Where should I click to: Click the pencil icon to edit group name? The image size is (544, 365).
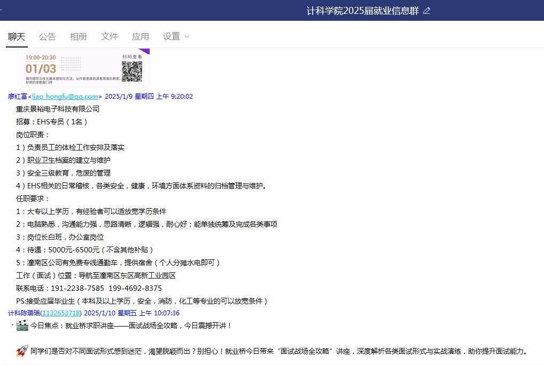click(426, 11)
